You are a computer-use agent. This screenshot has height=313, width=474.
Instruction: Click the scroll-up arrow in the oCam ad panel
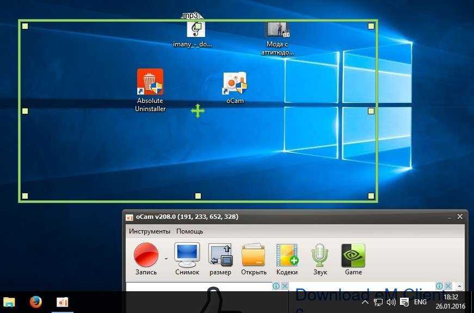point(459,286)
